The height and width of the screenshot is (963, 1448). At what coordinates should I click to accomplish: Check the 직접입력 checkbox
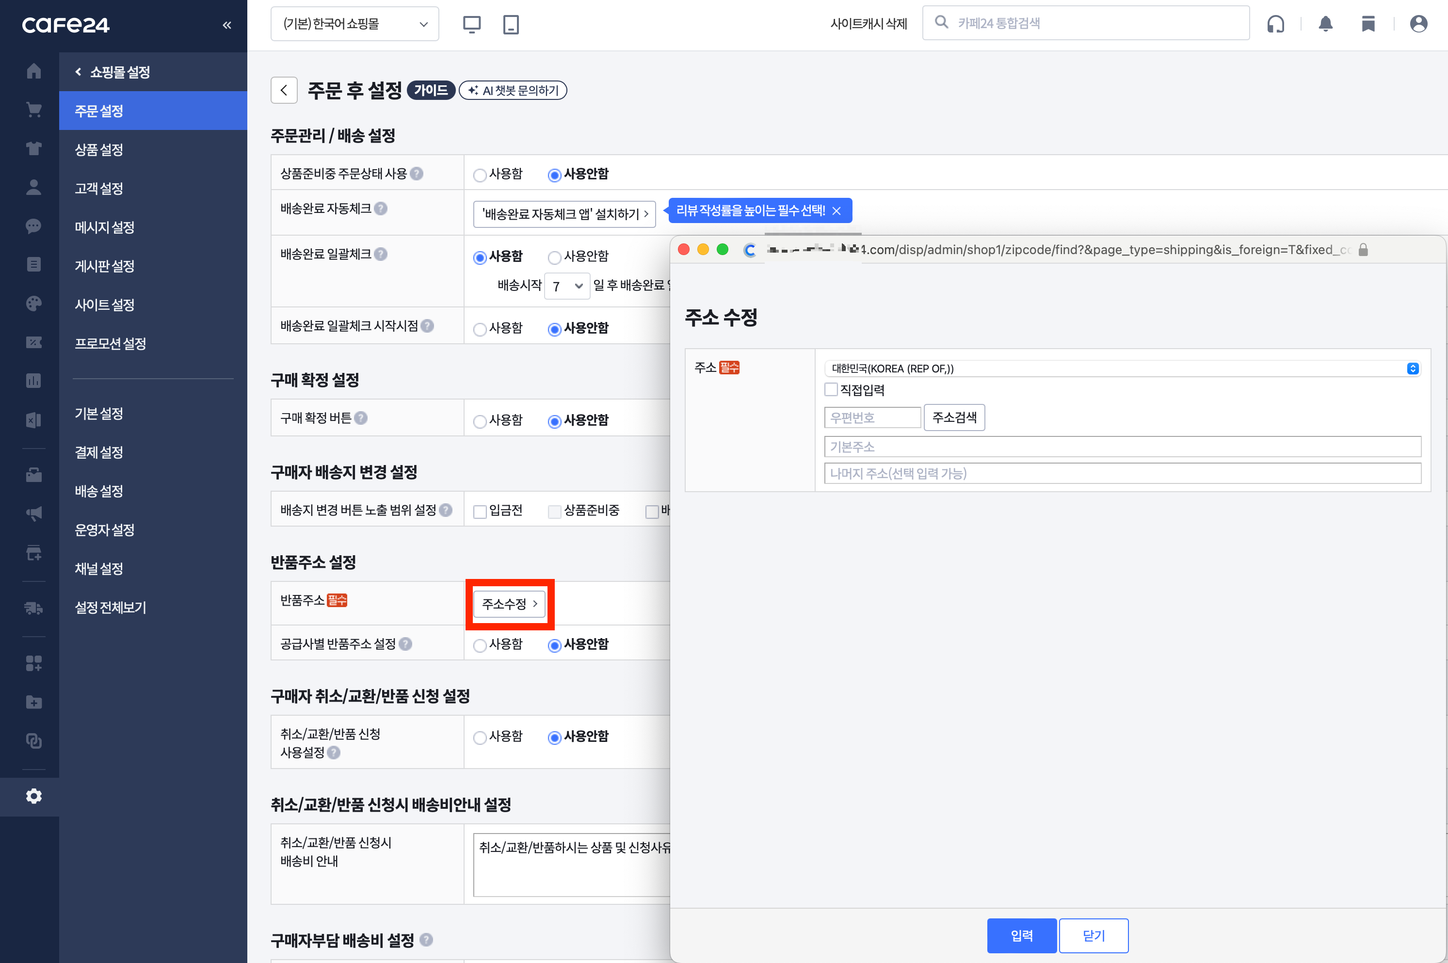click(x=831, y=389)
